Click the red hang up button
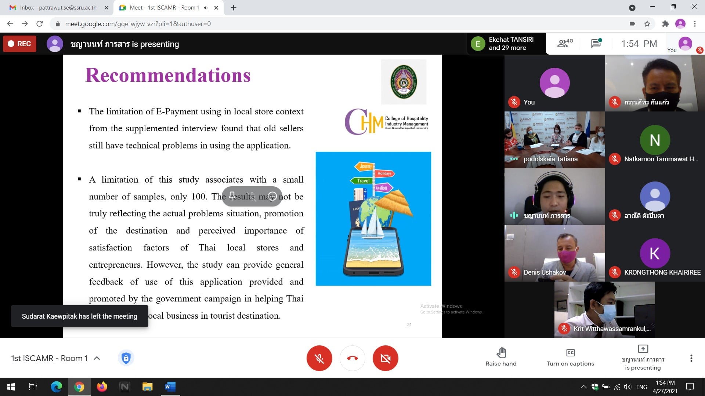 coord(352,358)
